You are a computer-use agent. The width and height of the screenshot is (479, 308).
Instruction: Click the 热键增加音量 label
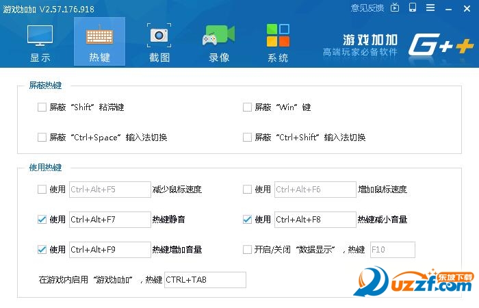pos(177,250)
